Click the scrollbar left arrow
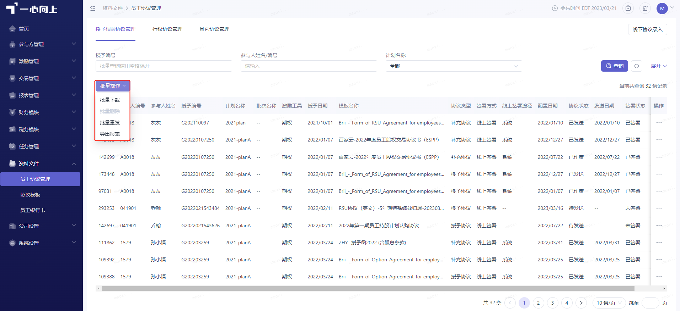 (x=98, y=289)
